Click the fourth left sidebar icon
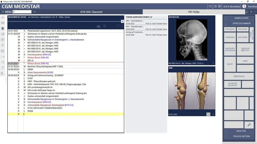The height and width of the screenshot is (144, 257). point(3,34)
